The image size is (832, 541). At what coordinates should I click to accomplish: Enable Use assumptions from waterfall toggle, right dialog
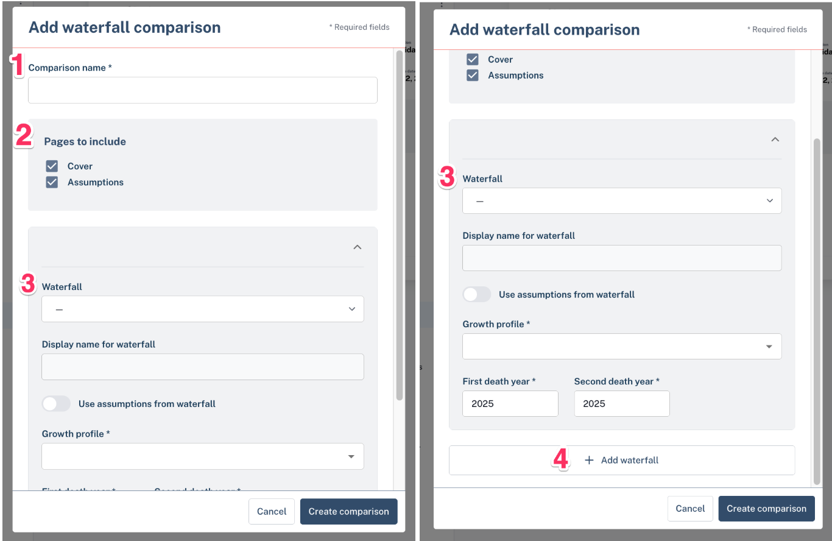click(x=477, y=295)
